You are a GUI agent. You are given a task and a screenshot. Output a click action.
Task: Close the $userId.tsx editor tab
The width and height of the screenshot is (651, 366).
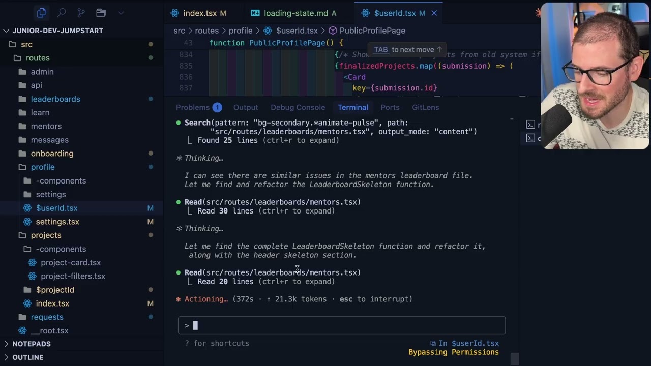[434, 13]
